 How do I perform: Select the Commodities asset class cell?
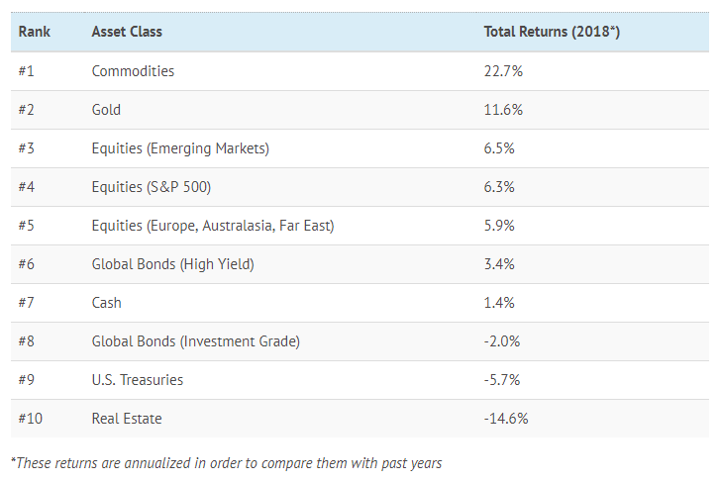(133, 71)
